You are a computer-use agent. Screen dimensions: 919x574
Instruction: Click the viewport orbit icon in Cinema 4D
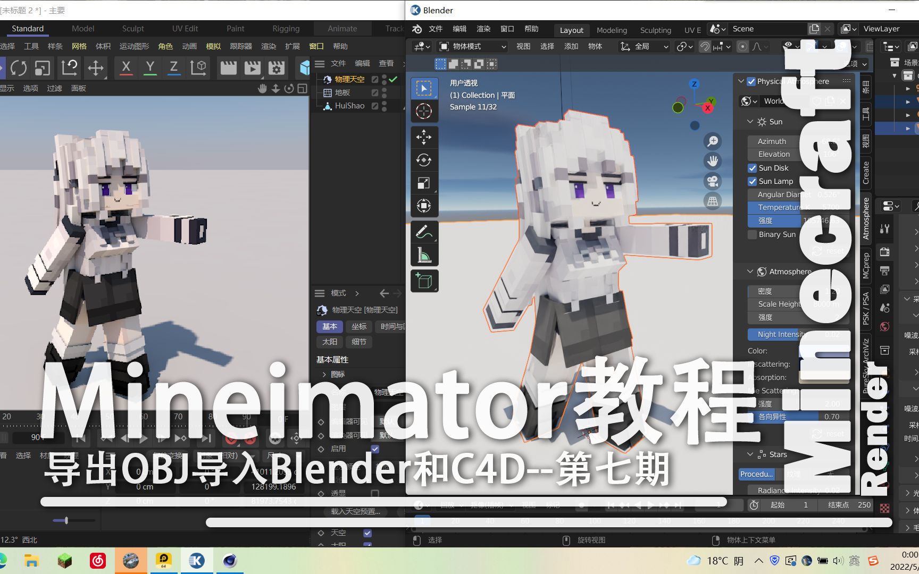click(x=289, y=88)
